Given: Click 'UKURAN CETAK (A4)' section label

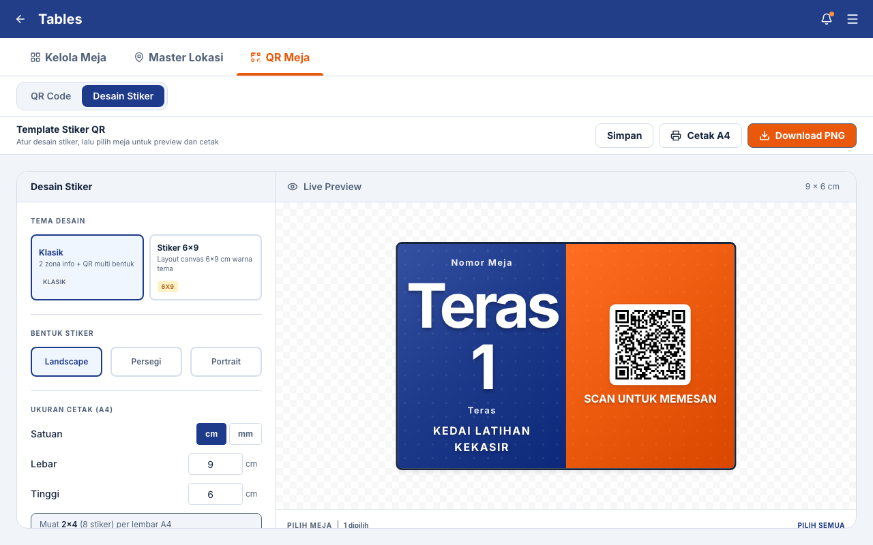Looking at the screenshot, I should [x=72, y=409].
